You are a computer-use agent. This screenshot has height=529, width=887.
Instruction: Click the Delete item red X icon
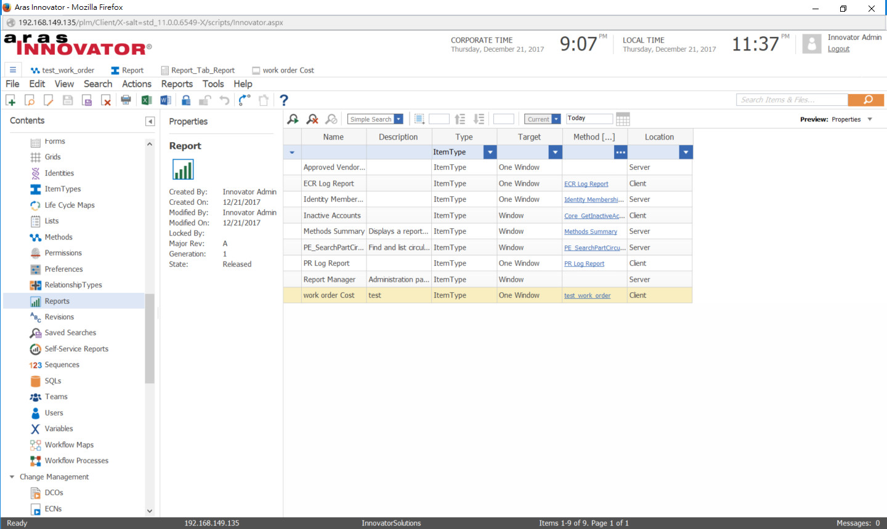tap(106, 100)
